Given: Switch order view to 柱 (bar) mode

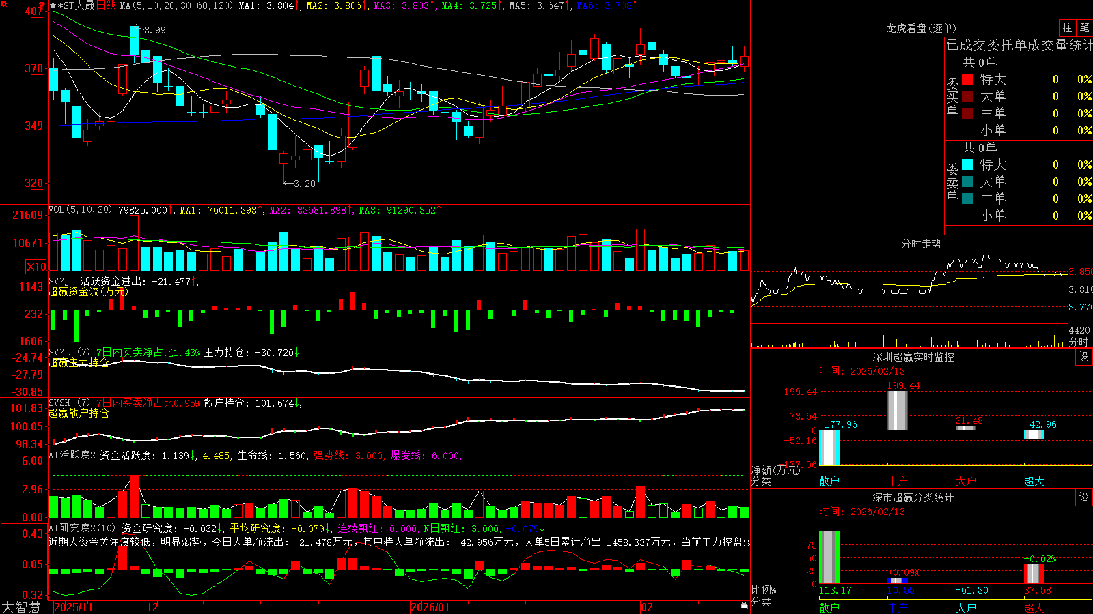Looking at the screenshot, I should (x=1067, y=27).
